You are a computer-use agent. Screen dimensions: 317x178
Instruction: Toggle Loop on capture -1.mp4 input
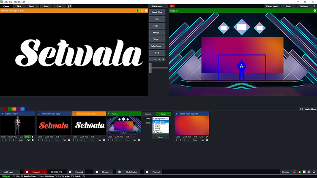(27, 137)
